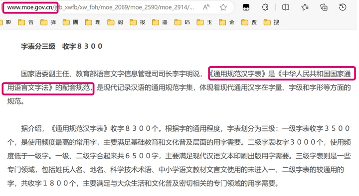Toggle the split screen icon
Image resolution: width=359 pixels, height=196 pixels.
click(286, 7)
